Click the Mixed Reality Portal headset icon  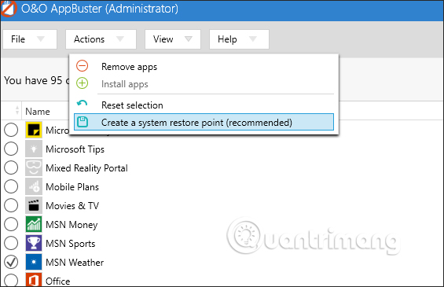tap(34, 167)
